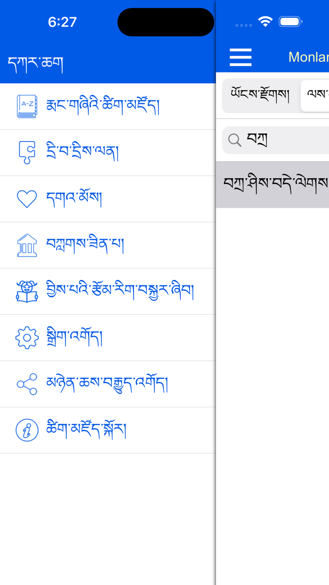329x585 pixels.
Task: Open the settings gear in the sidebar
Action: [x=27, y=337]
